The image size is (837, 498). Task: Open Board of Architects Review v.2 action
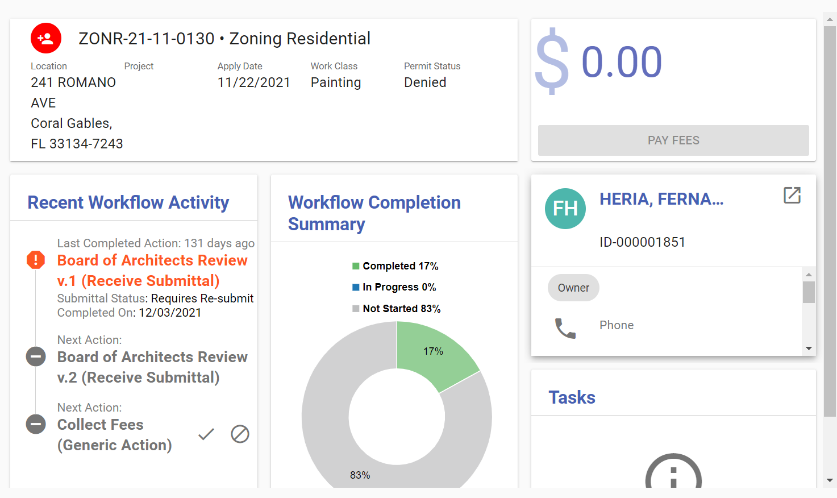(x=152, y=367)
